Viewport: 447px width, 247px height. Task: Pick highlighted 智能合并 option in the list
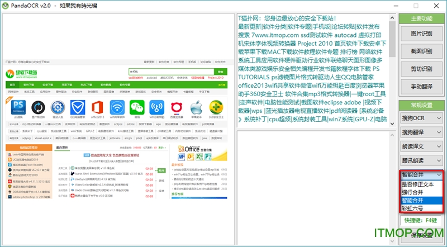(x=422, y=200)
